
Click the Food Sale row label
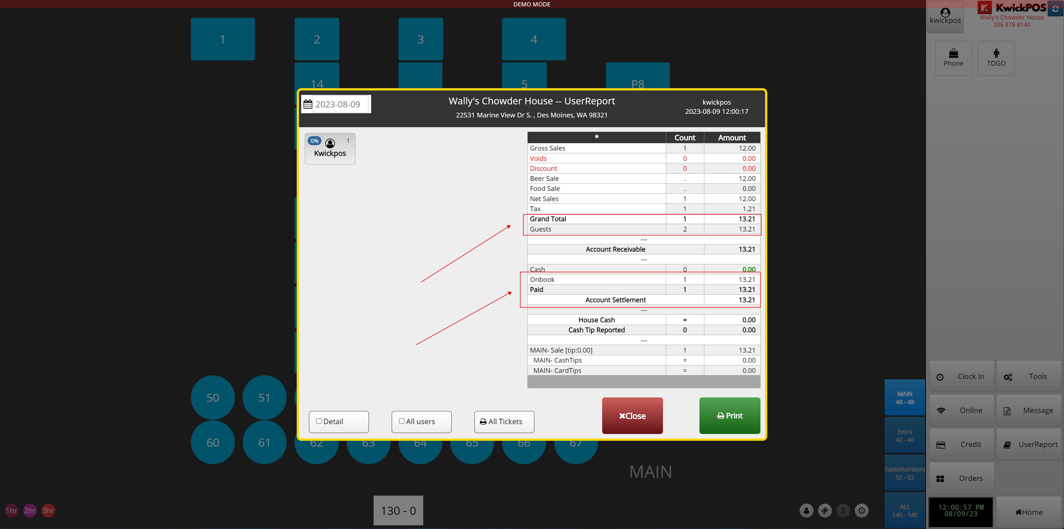tap(545, 189)
